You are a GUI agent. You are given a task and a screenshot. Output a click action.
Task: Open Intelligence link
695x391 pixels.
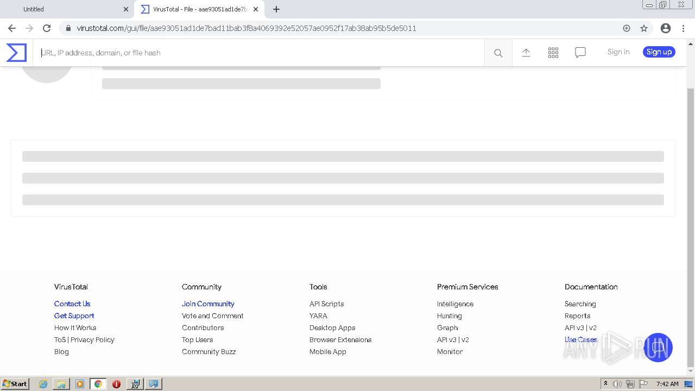pos(455,304)
